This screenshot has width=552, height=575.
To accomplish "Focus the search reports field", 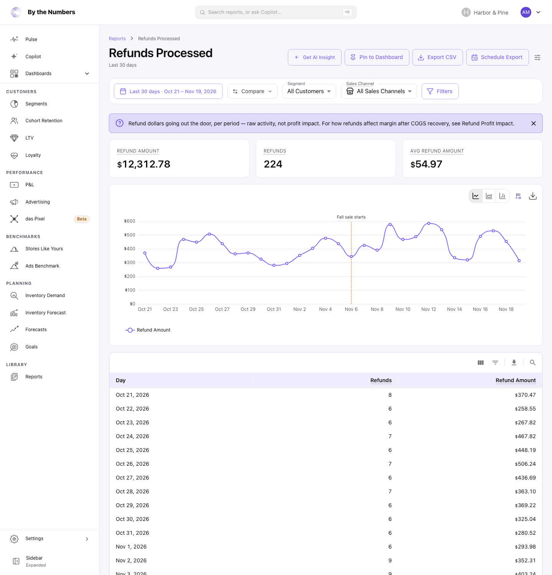I will (x=276, y=12).
